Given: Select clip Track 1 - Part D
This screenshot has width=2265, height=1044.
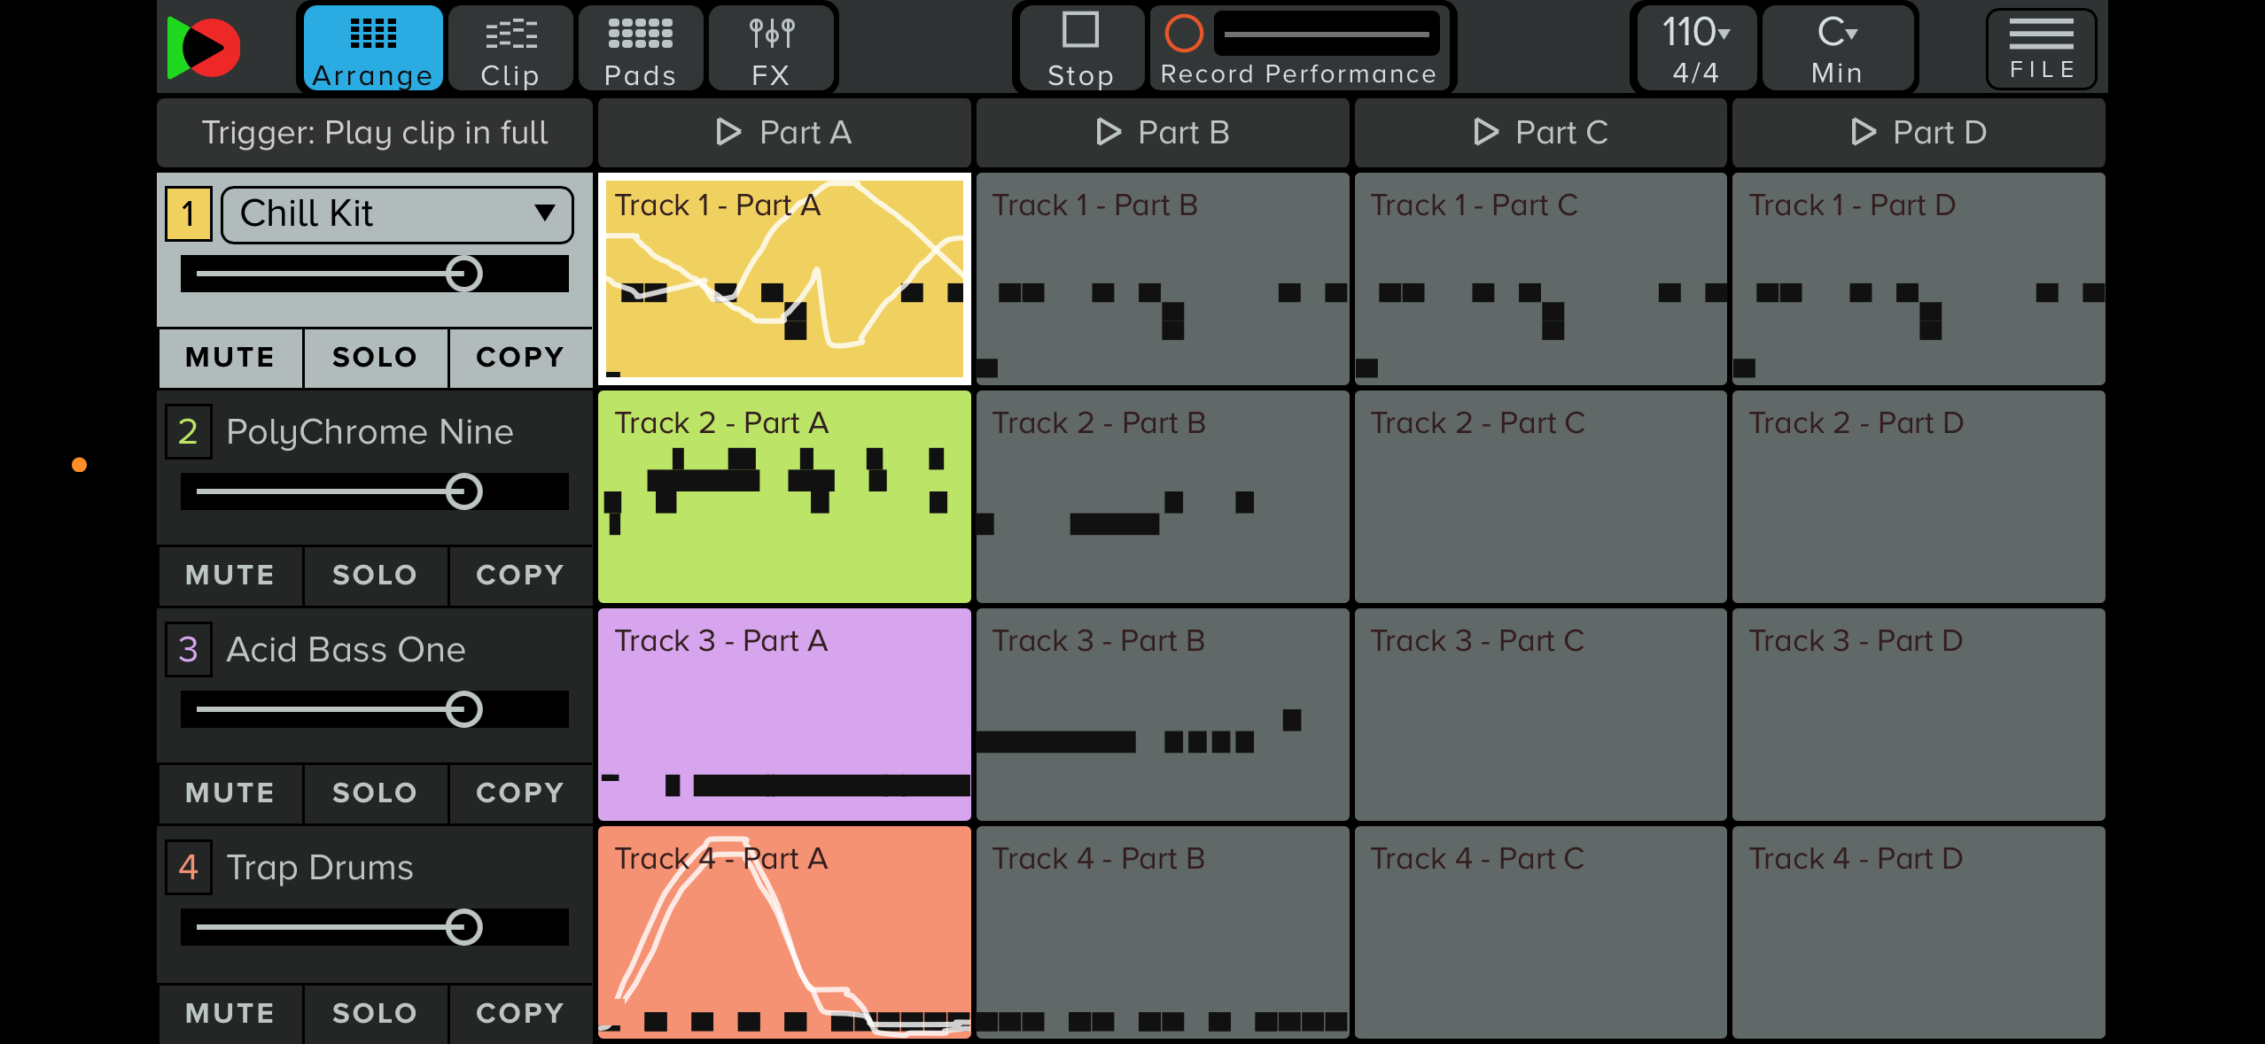Looking at the screenshot, I should 1919,279.
